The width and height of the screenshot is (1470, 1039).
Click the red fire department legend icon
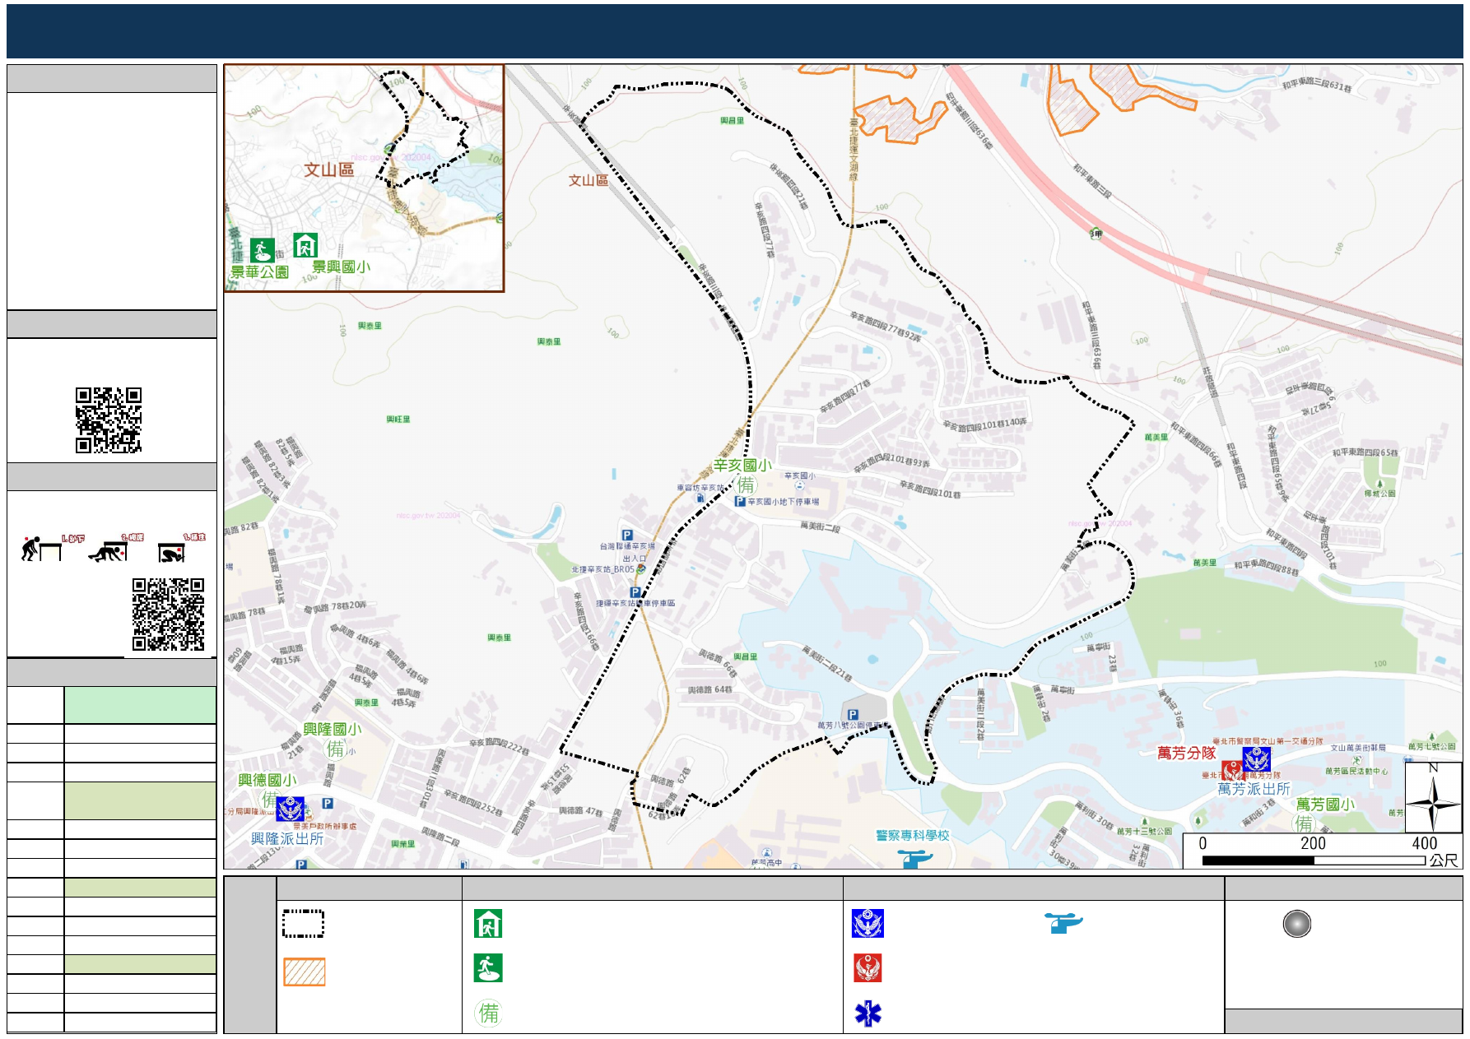point(868,968)
